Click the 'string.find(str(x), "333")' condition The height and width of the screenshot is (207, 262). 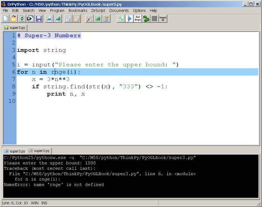92,86
